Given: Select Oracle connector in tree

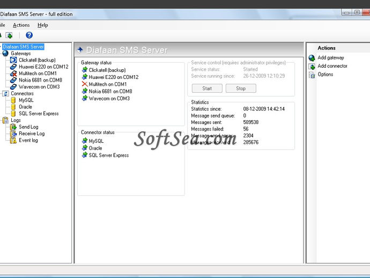Looking at the screenshot, I should (x=25, y=107).
